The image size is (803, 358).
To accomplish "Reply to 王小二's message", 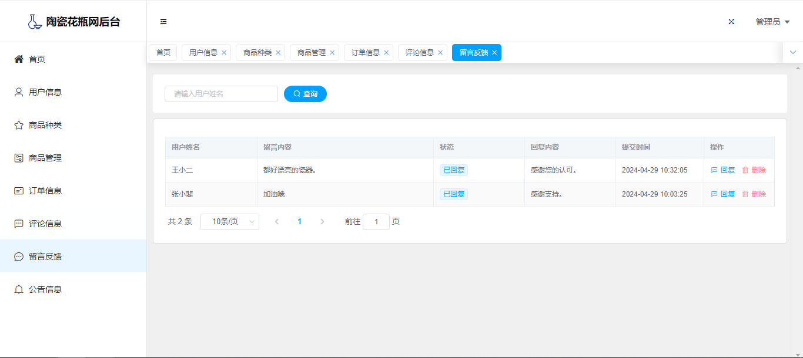I will click(723, 170).
